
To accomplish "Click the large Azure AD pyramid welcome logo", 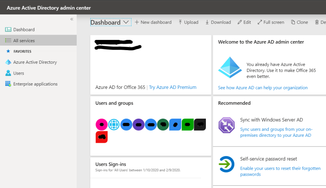I will (230, 68).
